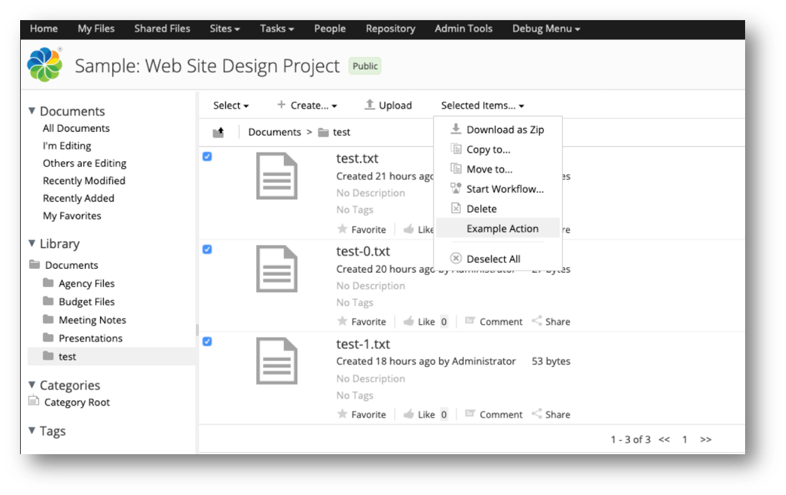This screenshot has height=495, width=786.
Task: Open the All Documents filter
Action: point(76,128)
